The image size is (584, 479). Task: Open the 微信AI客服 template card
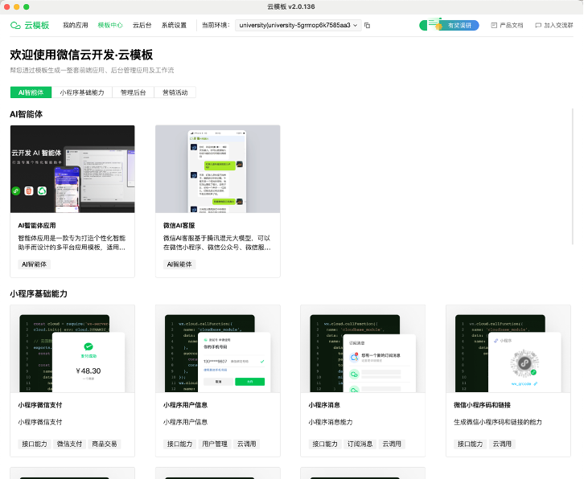(x=217, y=202)
